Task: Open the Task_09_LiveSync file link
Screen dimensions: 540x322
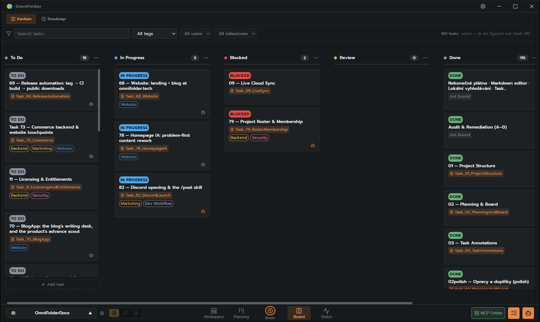Action: (x=250, y=91)
